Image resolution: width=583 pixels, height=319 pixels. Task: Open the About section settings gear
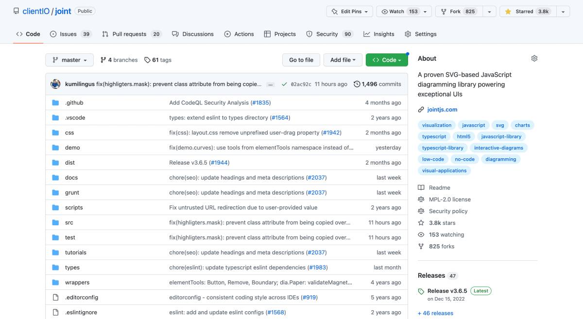coord(534,58)
